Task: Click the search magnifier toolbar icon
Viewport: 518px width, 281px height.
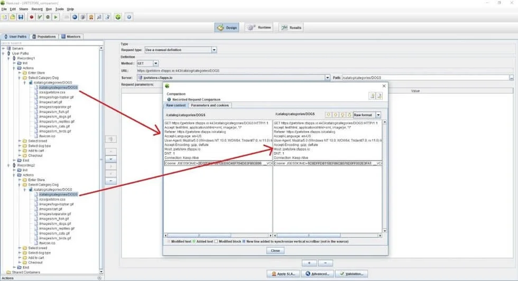Action: (99, 17)
